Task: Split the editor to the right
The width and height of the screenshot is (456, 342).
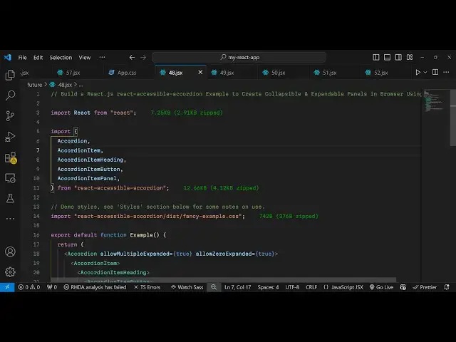Action: [435, 72]
